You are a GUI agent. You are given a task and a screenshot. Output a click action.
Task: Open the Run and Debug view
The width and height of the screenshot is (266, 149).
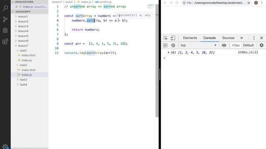point(5,30)
